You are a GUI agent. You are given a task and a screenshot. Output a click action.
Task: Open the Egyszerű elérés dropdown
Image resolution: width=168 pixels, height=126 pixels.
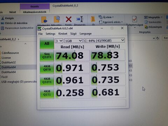click(x=111, y=22)
